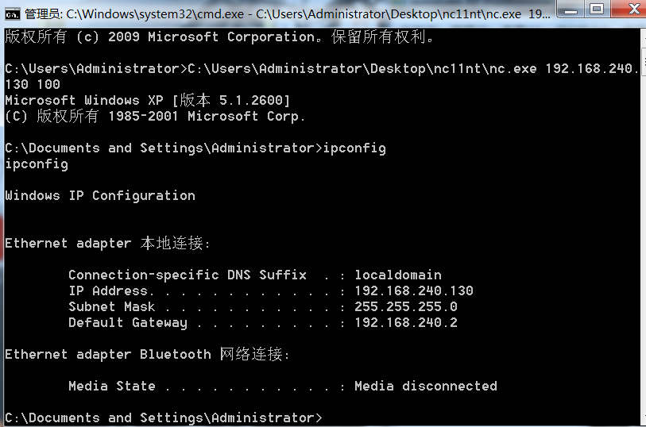646x427 pixels.
Task: Click the "Ethernet adapter 本地连接" line
Action: click(108, 243)
